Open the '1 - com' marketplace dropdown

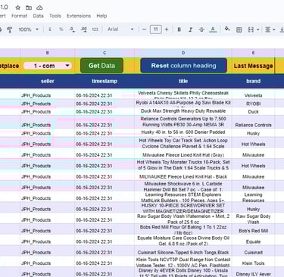point(48,66)
